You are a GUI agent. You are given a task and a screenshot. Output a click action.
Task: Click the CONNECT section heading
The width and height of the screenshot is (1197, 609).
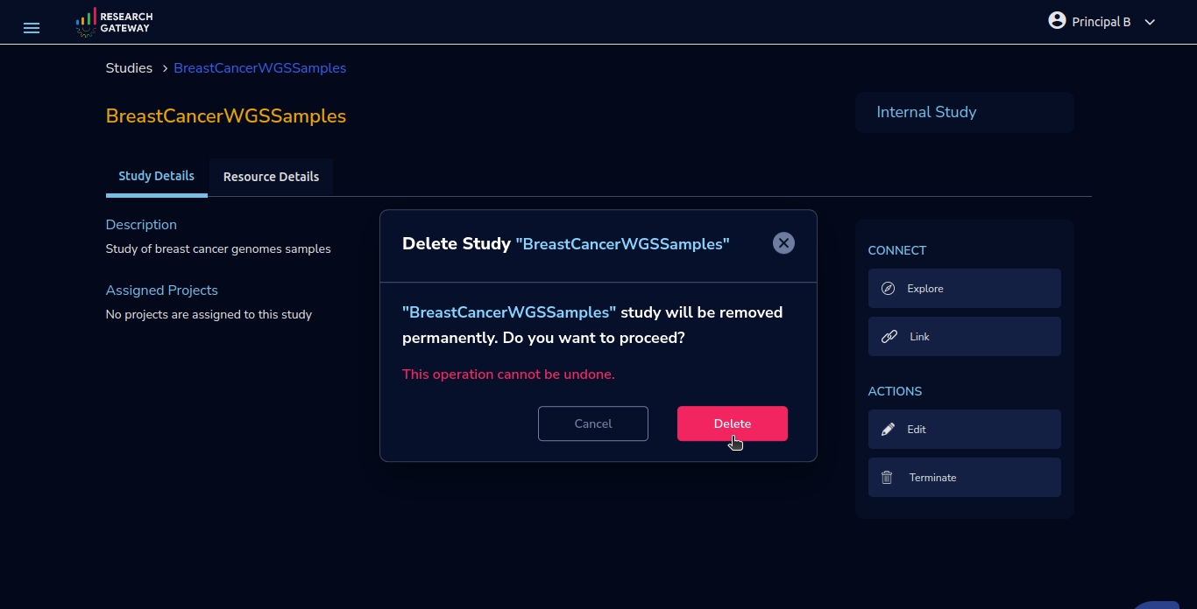896,250
